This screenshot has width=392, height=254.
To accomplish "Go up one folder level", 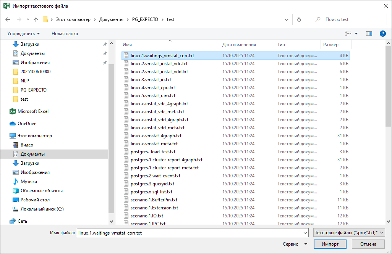I will click(36, 19).
